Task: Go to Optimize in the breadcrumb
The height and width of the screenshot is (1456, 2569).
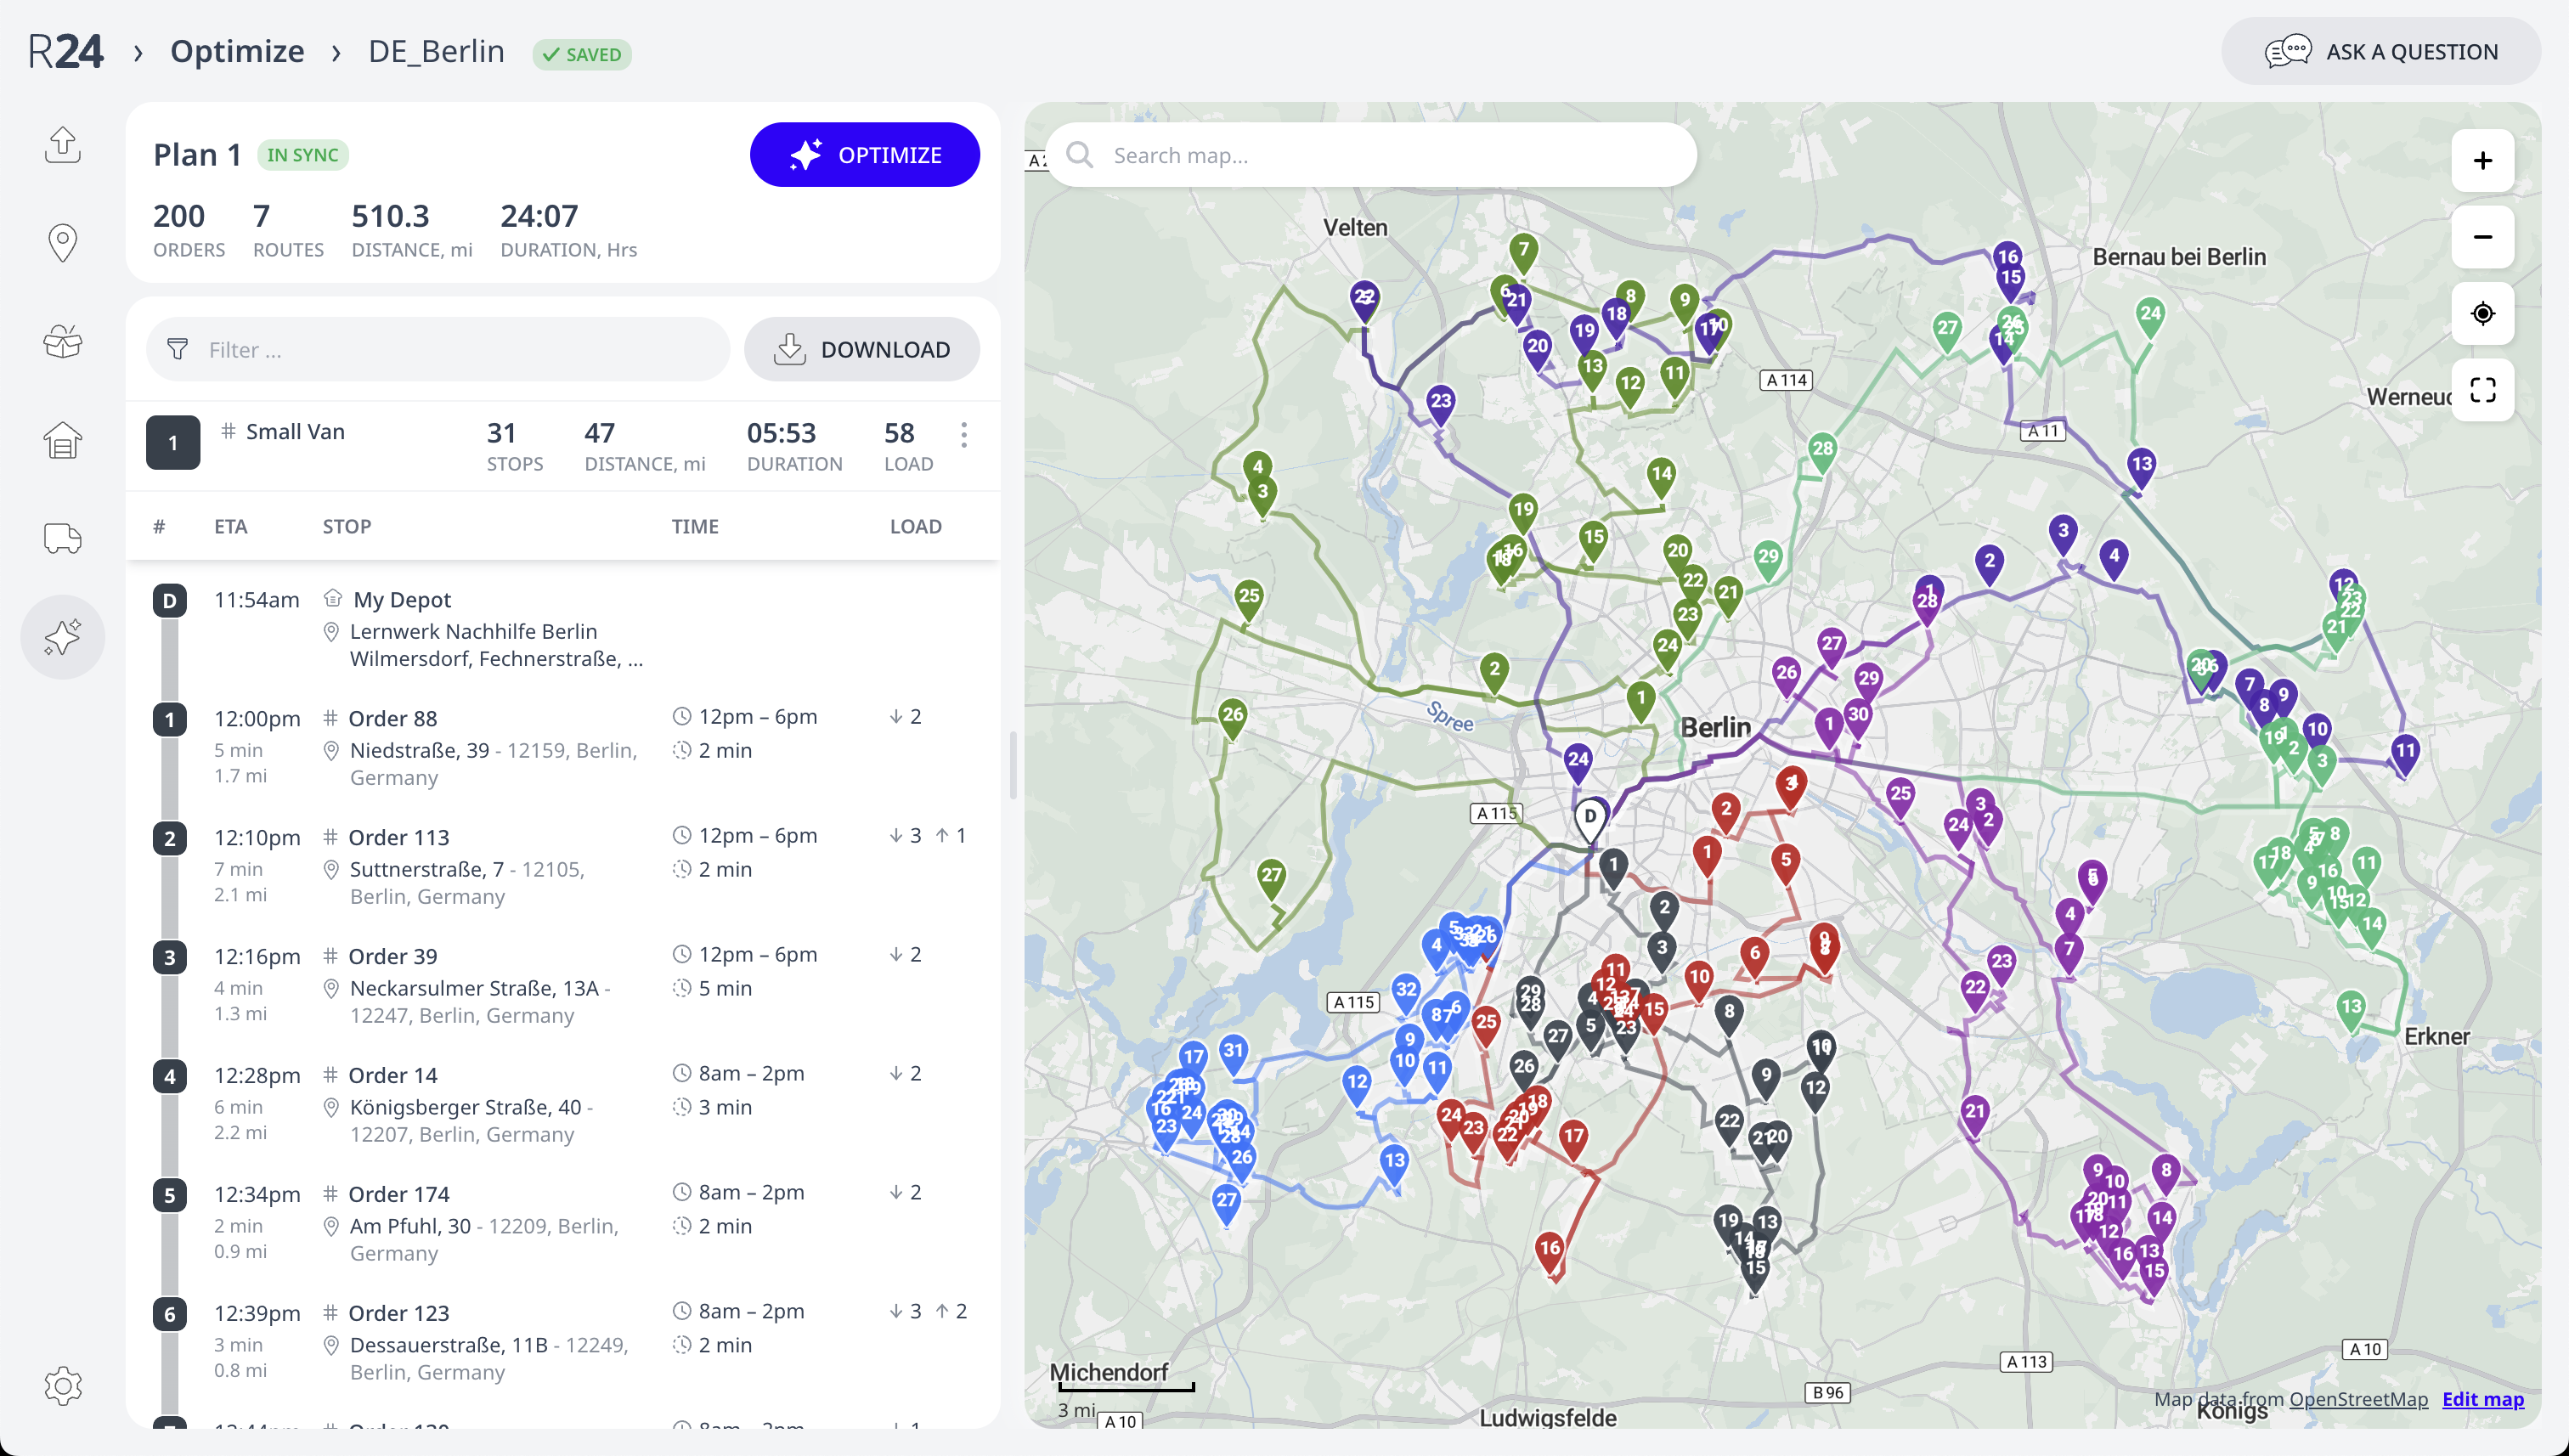Action: (237, 51)
